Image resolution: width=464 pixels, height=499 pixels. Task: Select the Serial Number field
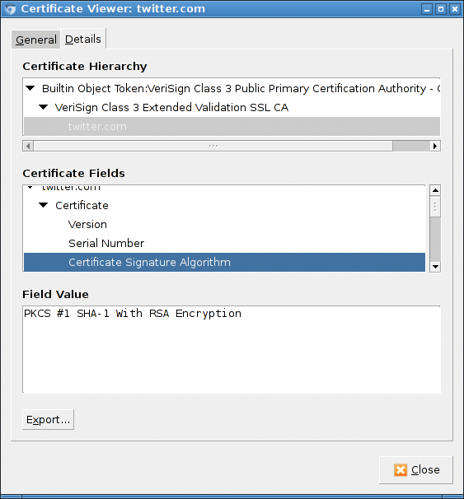(224, 244)
